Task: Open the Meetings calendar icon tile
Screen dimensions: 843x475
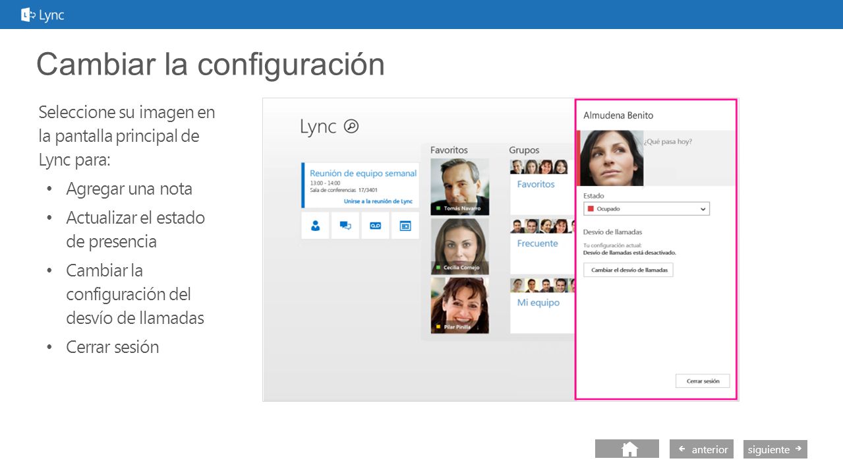Action: [x=405, y=226]
